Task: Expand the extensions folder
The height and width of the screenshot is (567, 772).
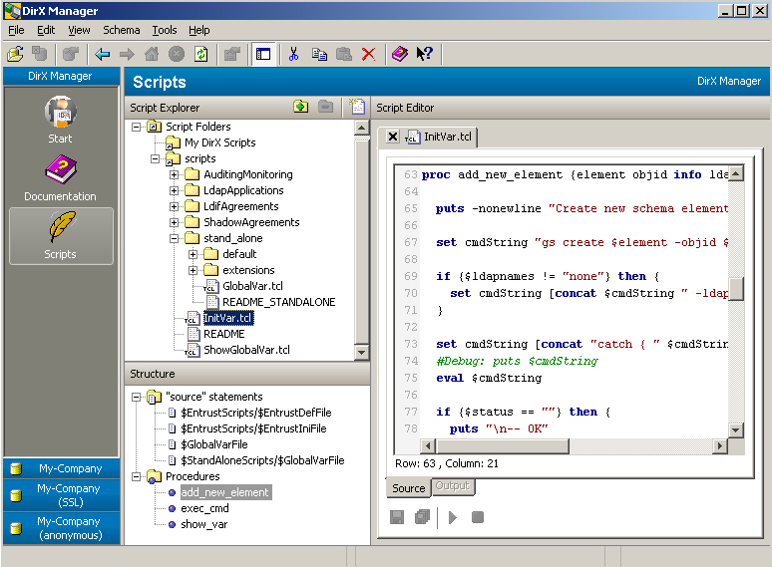Action: [x=193, y=270]
